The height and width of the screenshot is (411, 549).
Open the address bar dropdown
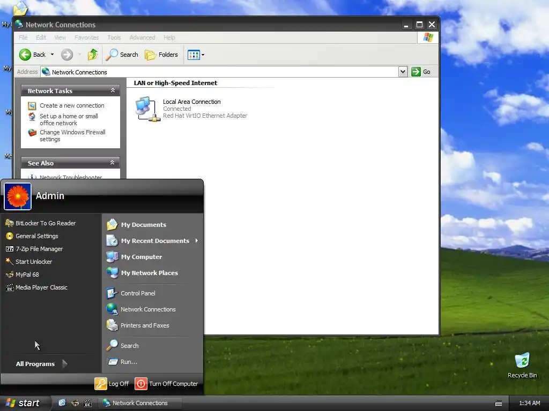pos(403,72)
